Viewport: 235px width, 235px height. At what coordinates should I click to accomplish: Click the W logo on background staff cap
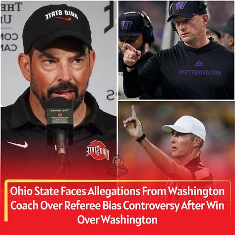click(x=126, y=25)
